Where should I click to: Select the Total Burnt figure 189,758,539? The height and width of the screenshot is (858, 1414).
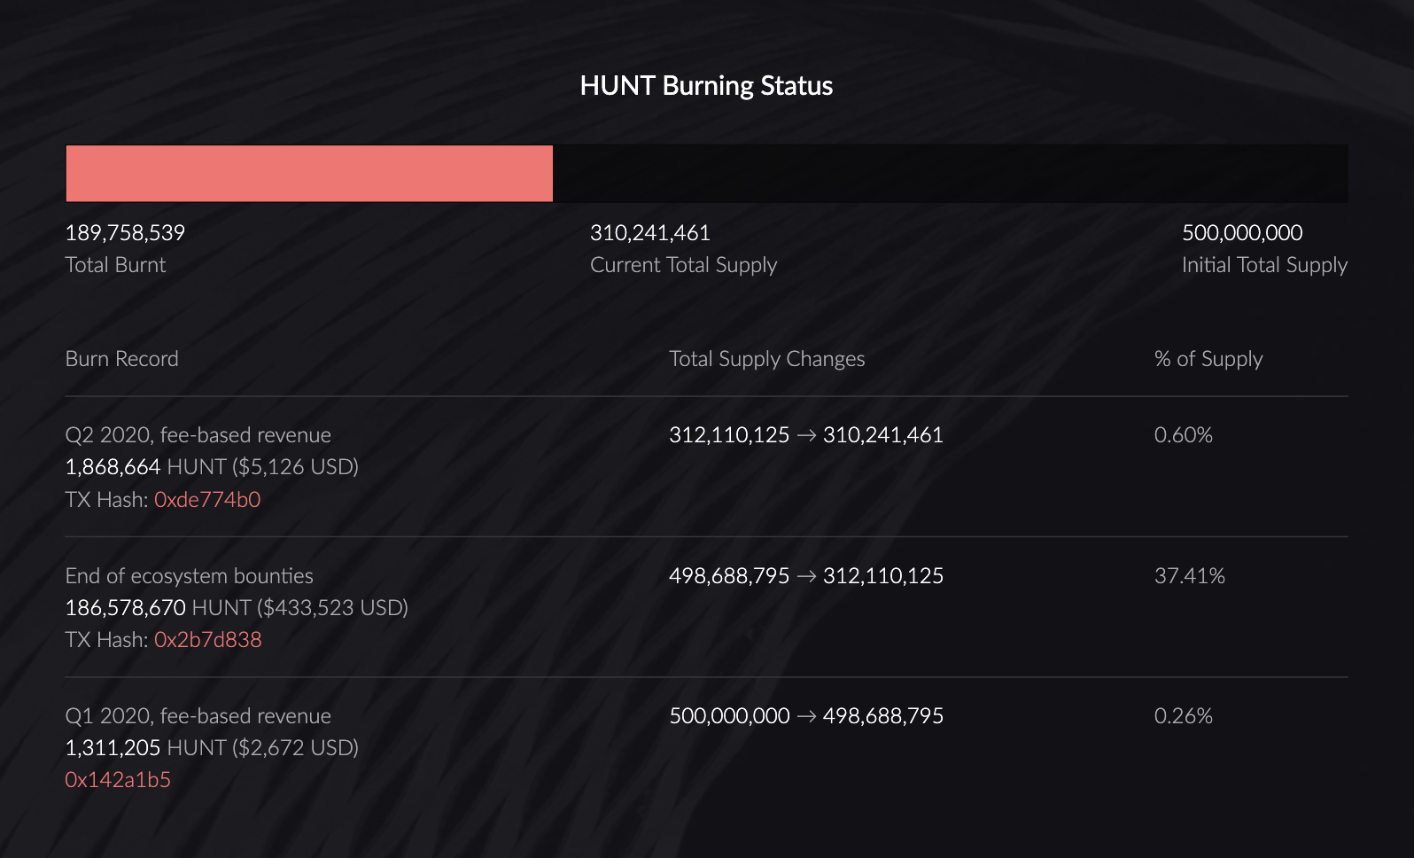point(125,233)
